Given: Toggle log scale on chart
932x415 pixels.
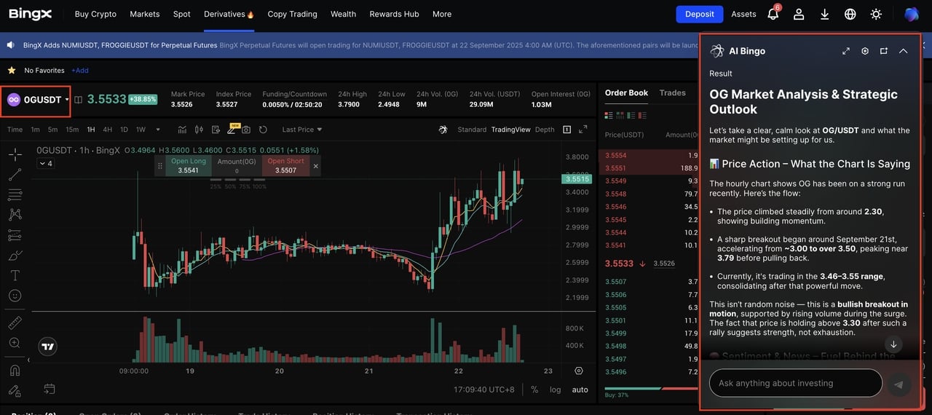Looking at the screenshot, I should pos(556,390).
